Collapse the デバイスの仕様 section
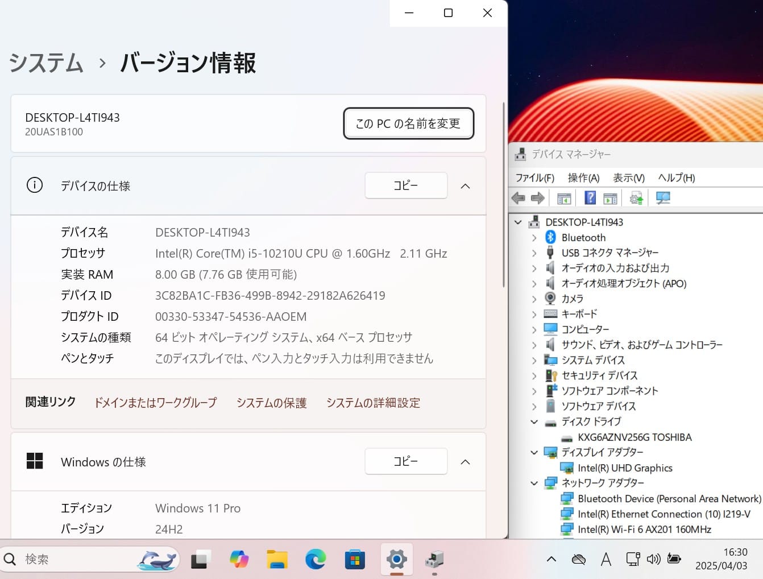Screen dimensions: 763x579 [465, 186]
